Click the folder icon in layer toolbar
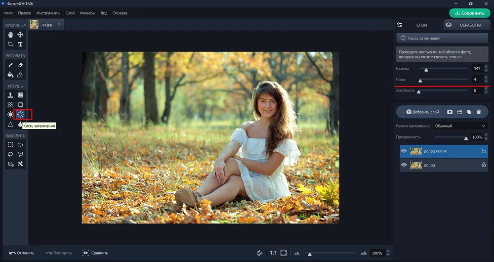This screenshot has width=494, height=262. (x=459, y=112)
